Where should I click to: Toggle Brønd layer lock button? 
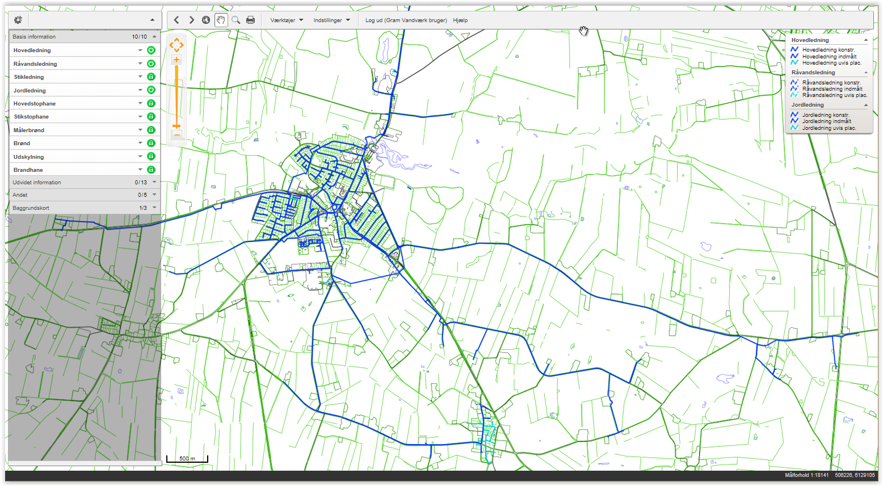coord(151,143)
